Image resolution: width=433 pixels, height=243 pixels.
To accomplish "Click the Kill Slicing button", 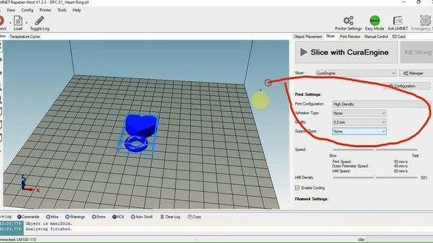I will [x=417, y=52].
